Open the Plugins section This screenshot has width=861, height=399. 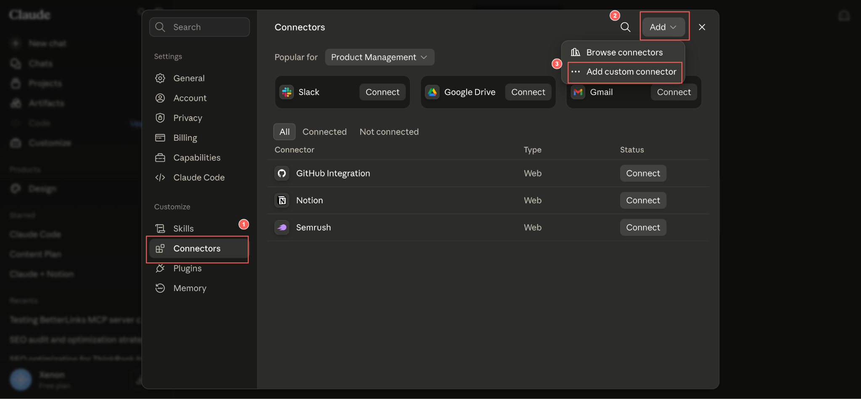[x=199, y=268]
